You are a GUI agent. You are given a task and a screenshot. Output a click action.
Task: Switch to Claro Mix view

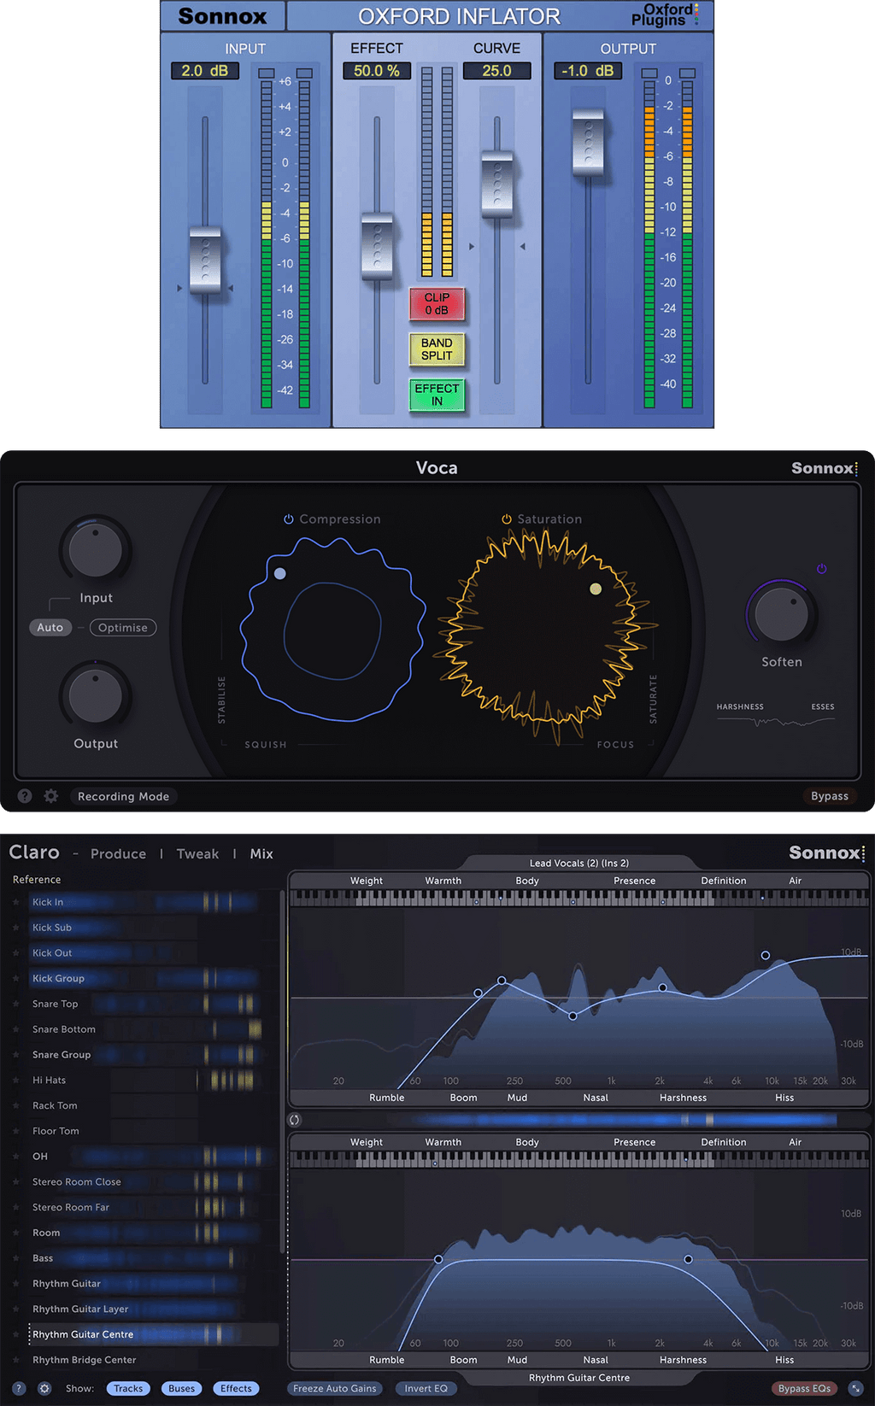click(x=261, y=854)
